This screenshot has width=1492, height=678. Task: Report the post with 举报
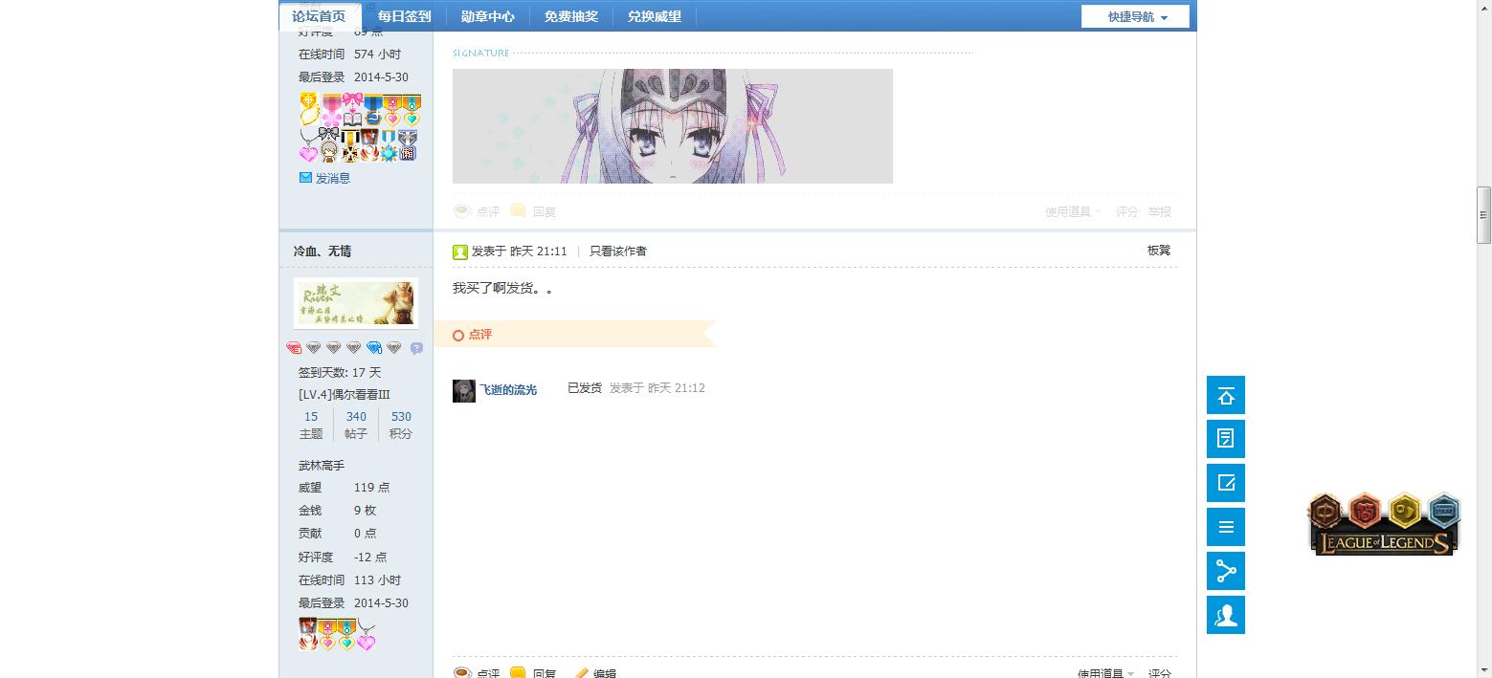[x=1160, y=212]
